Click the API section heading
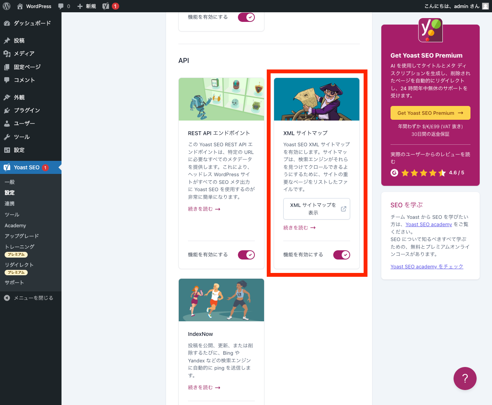Viewport: 492px width, 405px height. click(x=184, y=61)
